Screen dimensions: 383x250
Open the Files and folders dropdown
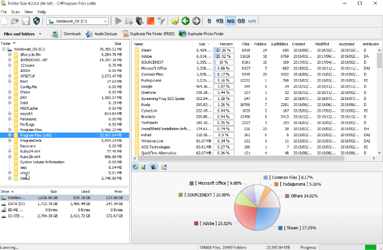tap(40, 34)
